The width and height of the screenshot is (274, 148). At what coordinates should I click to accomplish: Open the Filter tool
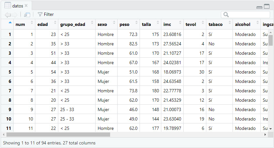tap(46, 15)
